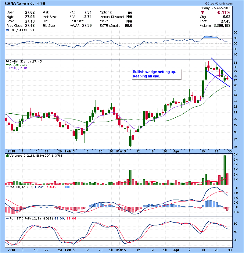
Task: Click the MACD histogram value -0.308
Action: [64, 187]
